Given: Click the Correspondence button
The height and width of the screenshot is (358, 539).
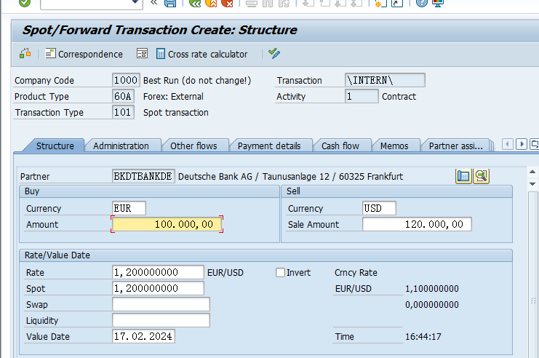Looking at the screenshot, I should click(84, 54).
